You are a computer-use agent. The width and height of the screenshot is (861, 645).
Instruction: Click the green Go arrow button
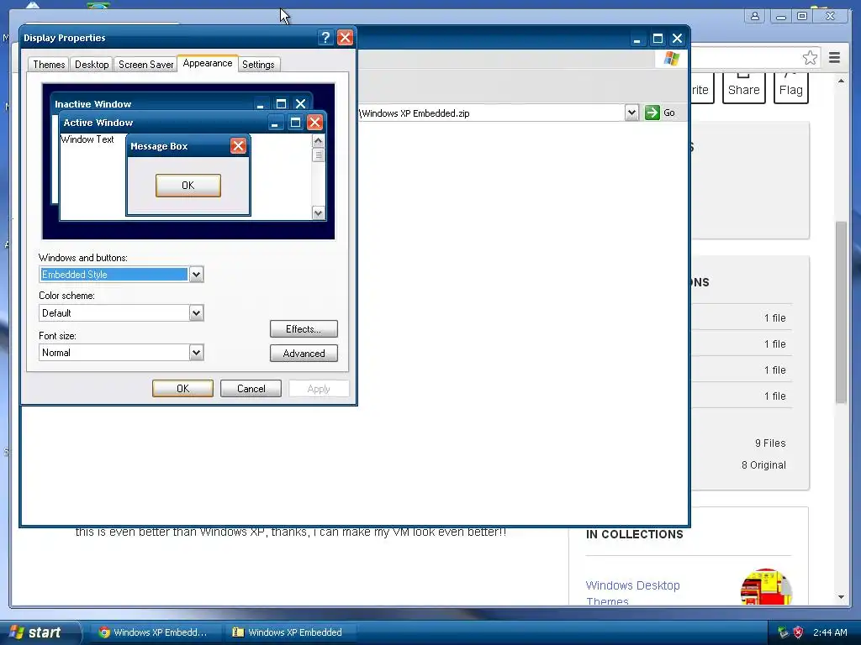click(652, 113)
